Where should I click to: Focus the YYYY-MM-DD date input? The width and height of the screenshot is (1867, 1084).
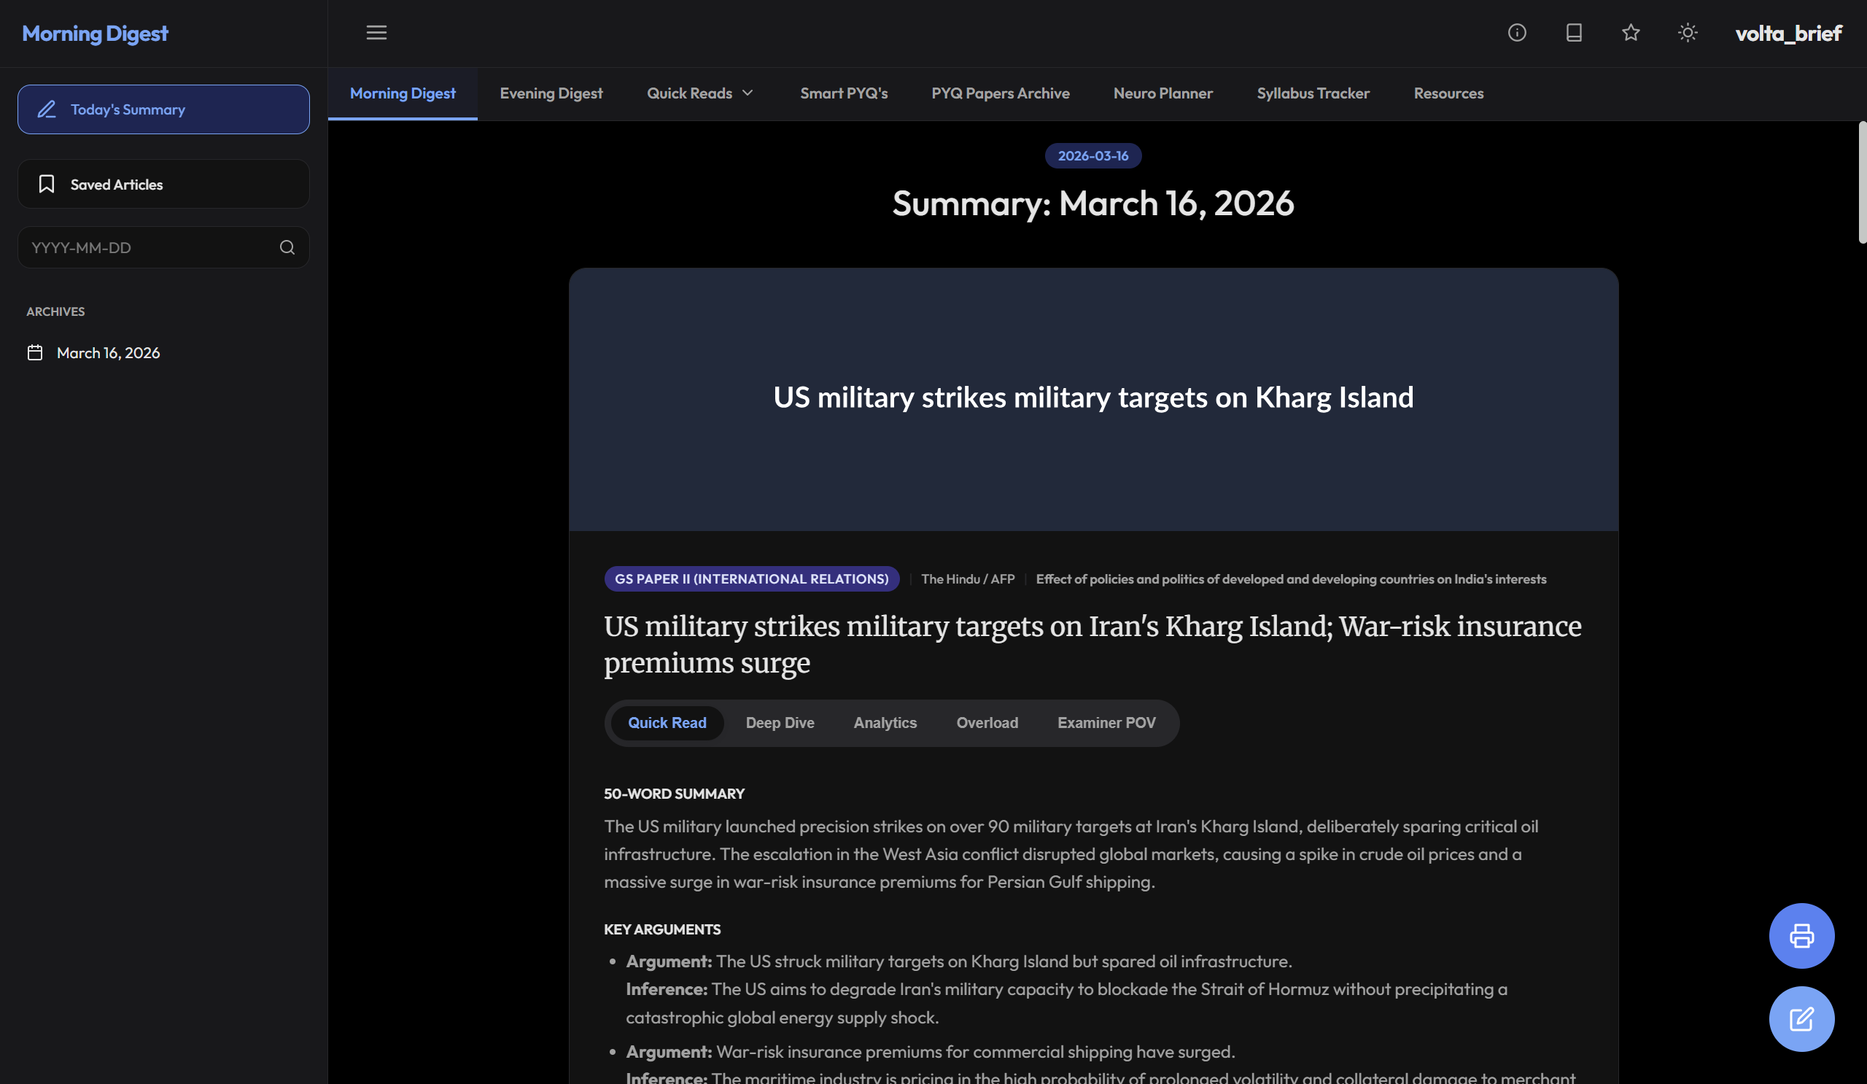point(148,247)
